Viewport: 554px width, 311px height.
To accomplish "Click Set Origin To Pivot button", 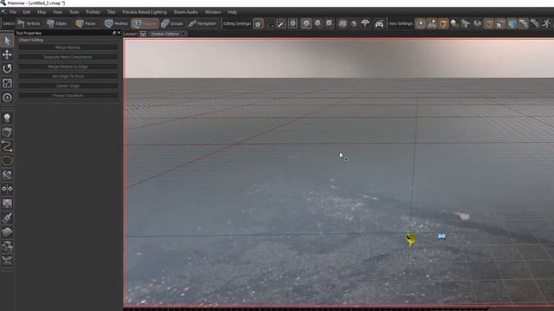I will [68, 76].
